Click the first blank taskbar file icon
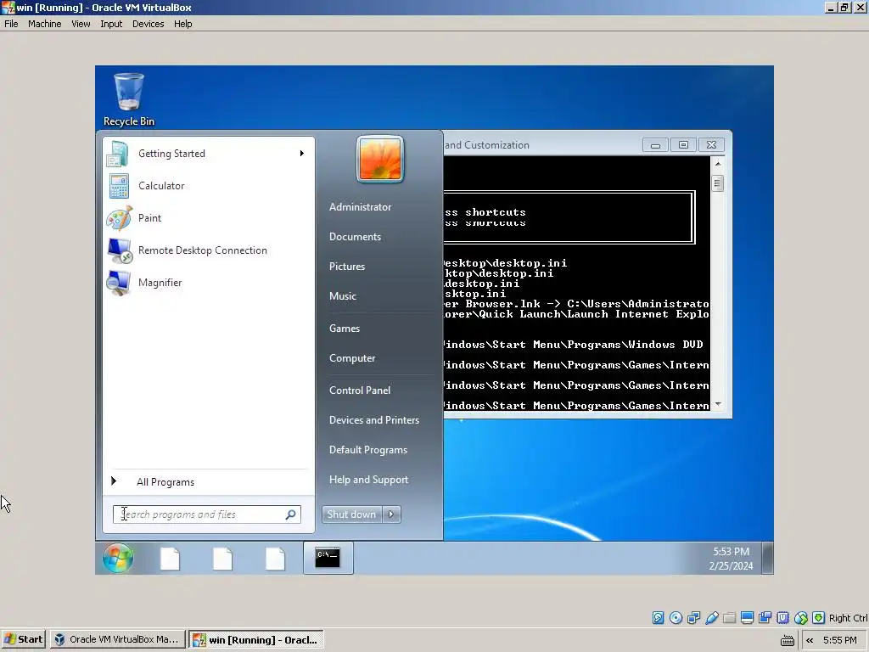 coord(170,559)
